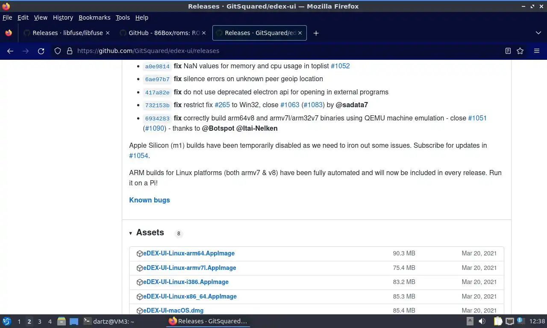The height and width of the screenshot is (328, 547).
Task: Open issue #1051 link
Action: pyautogui.click(x=477, y=118)
